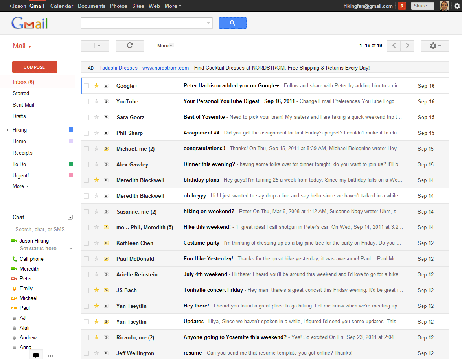This screenshot has height=359, width=462.
Task: Click the importance marker on Kathleen Chen's email
Action: (x=106, y=243)
